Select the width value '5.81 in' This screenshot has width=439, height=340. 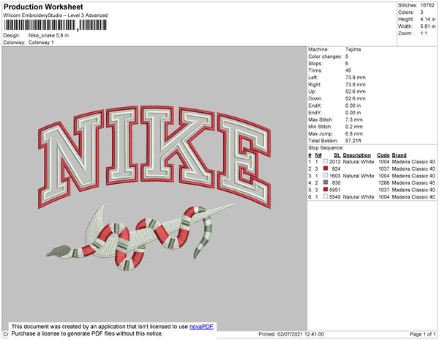(428, 26)
